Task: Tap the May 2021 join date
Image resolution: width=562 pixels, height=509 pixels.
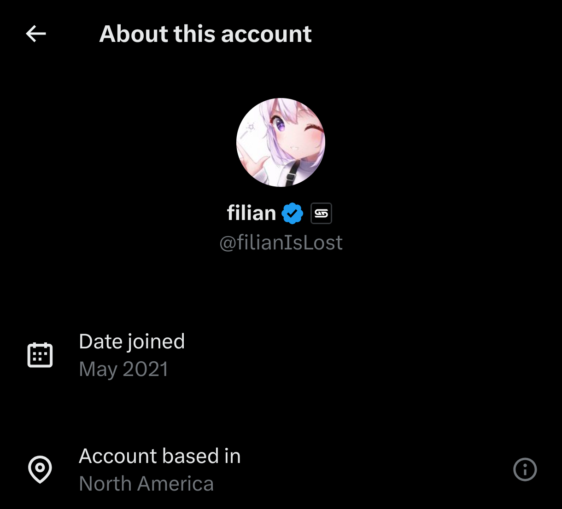Action: [123, 369]
